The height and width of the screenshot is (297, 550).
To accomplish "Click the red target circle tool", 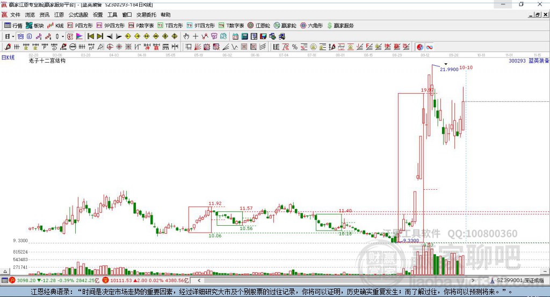I will pyautogui.click(x=110, y=47).
